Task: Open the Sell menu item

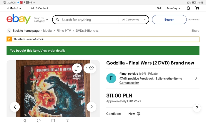Action: 159,8
